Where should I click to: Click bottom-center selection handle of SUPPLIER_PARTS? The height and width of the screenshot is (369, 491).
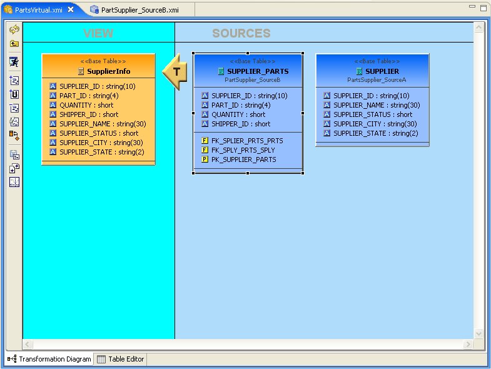[x=248, y=173]
